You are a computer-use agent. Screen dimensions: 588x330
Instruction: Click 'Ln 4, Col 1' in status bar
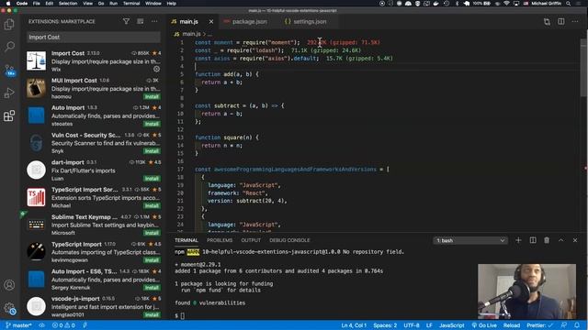[354, 325]
